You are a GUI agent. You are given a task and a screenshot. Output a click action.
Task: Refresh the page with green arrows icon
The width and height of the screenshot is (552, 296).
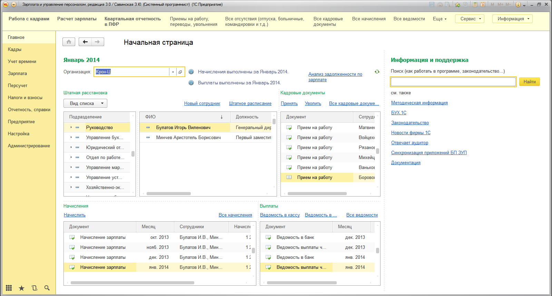tap(377, 72)
